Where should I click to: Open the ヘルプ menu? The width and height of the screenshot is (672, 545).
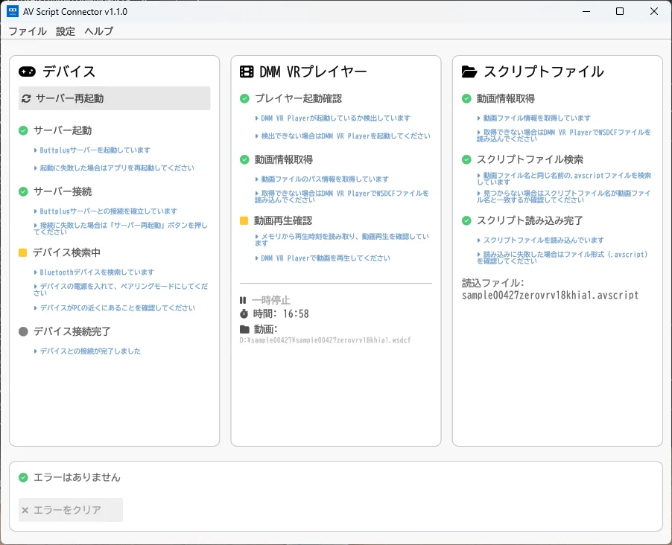coord(98,31)
